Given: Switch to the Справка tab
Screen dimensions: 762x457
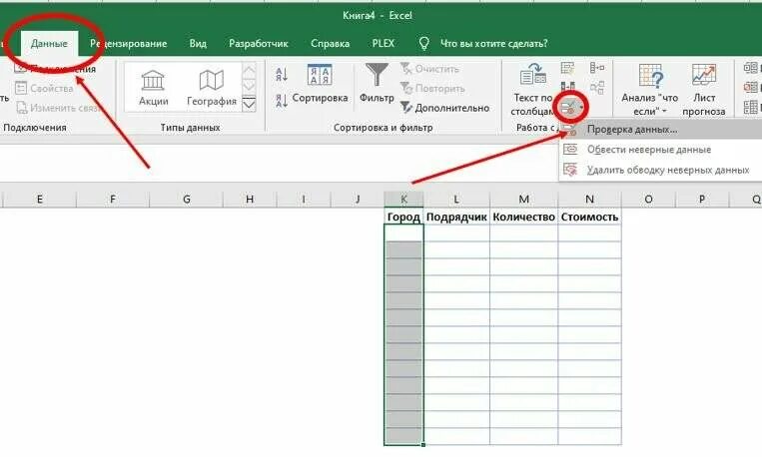Looking at the screenshot, I should pos(330,44).
